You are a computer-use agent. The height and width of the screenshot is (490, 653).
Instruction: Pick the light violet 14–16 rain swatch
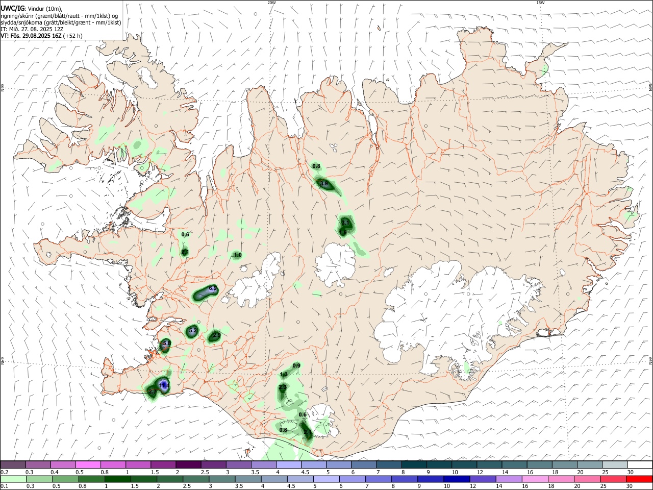509,479
